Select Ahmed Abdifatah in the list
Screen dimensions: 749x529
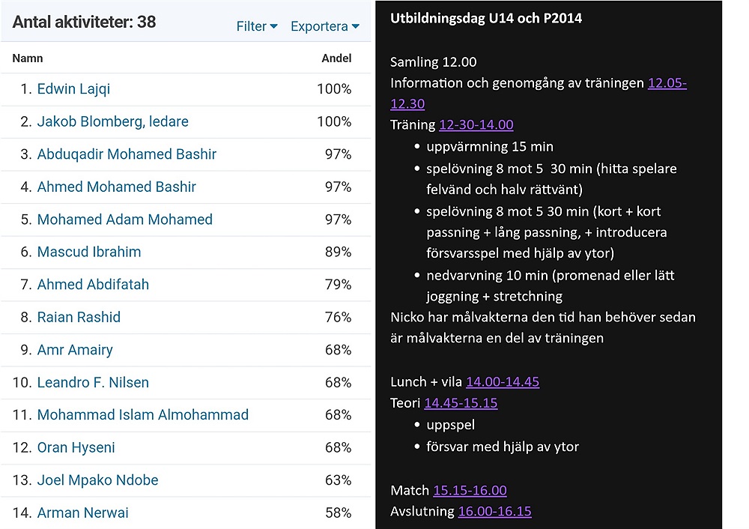[x=93, y=285]
